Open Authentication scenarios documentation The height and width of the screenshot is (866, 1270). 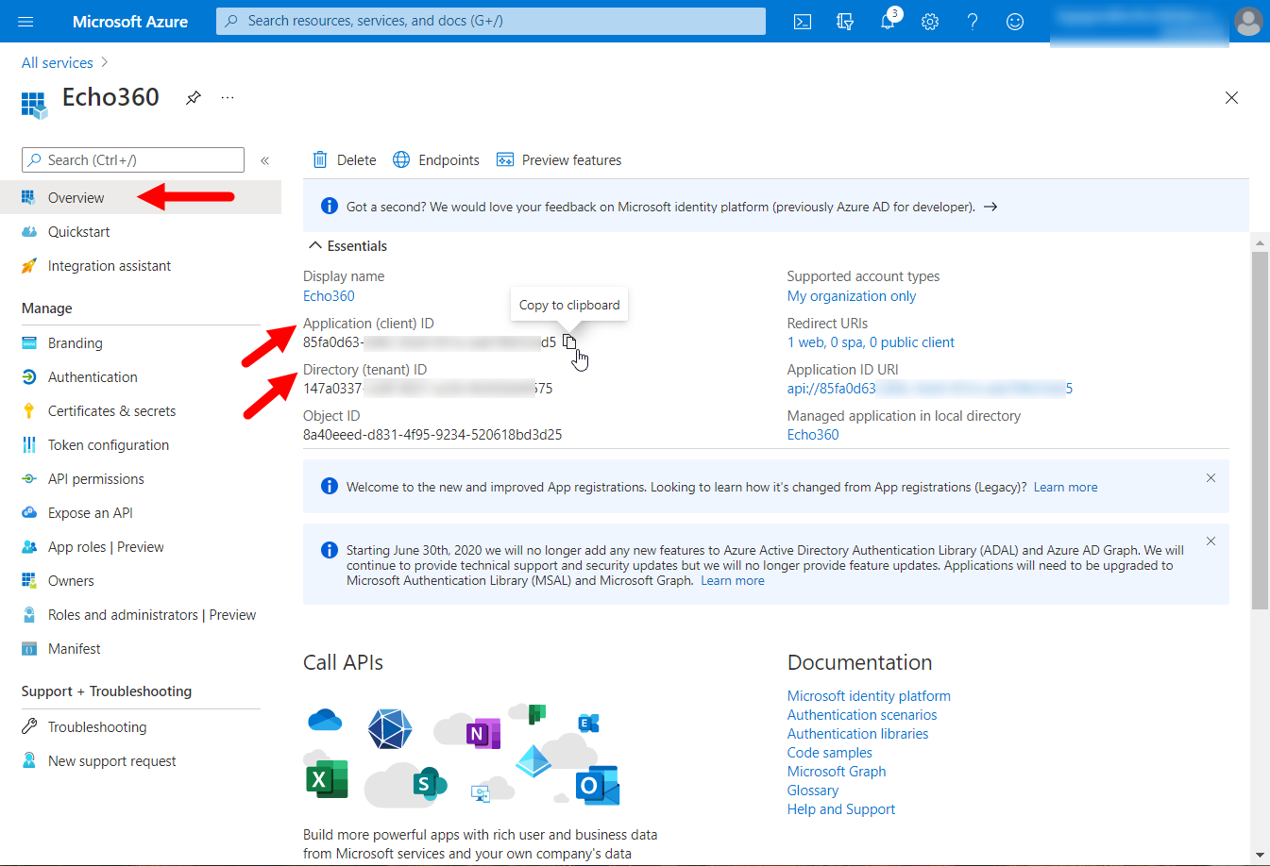click(862, 715)
